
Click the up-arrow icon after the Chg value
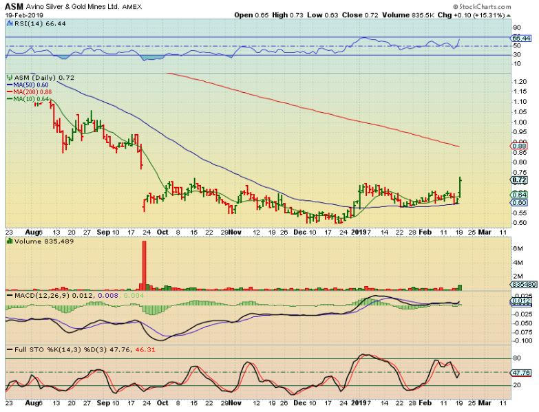(x=509, y=15)
